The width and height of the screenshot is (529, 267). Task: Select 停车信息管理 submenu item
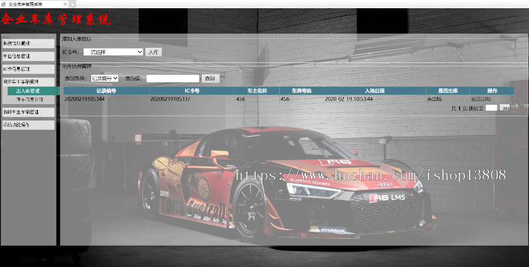click(31, 99)
